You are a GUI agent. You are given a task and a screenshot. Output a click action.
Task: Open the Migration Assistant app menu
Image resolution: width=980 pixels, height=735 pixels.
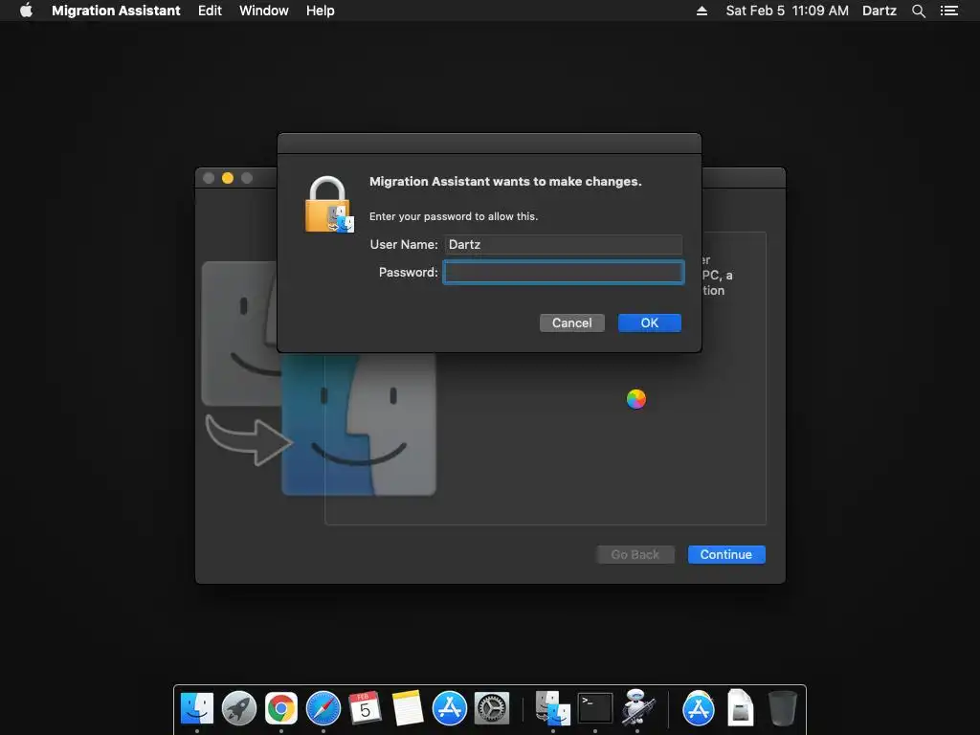click(116, 11)
